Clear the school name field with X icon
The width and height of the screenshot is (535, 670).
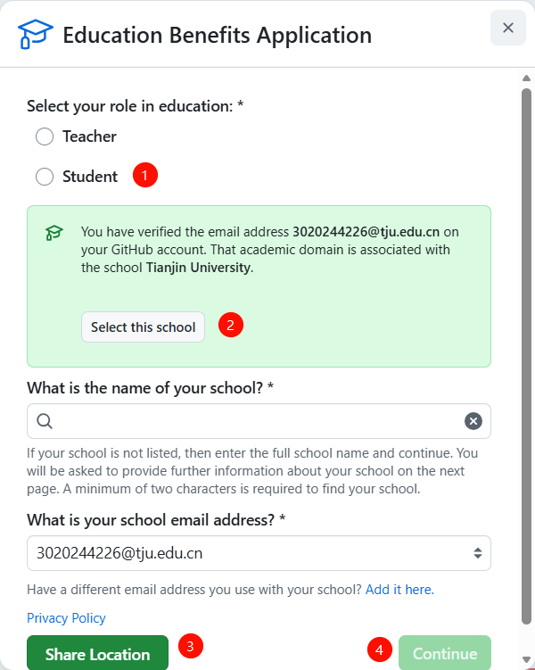(x=473, y=421)
